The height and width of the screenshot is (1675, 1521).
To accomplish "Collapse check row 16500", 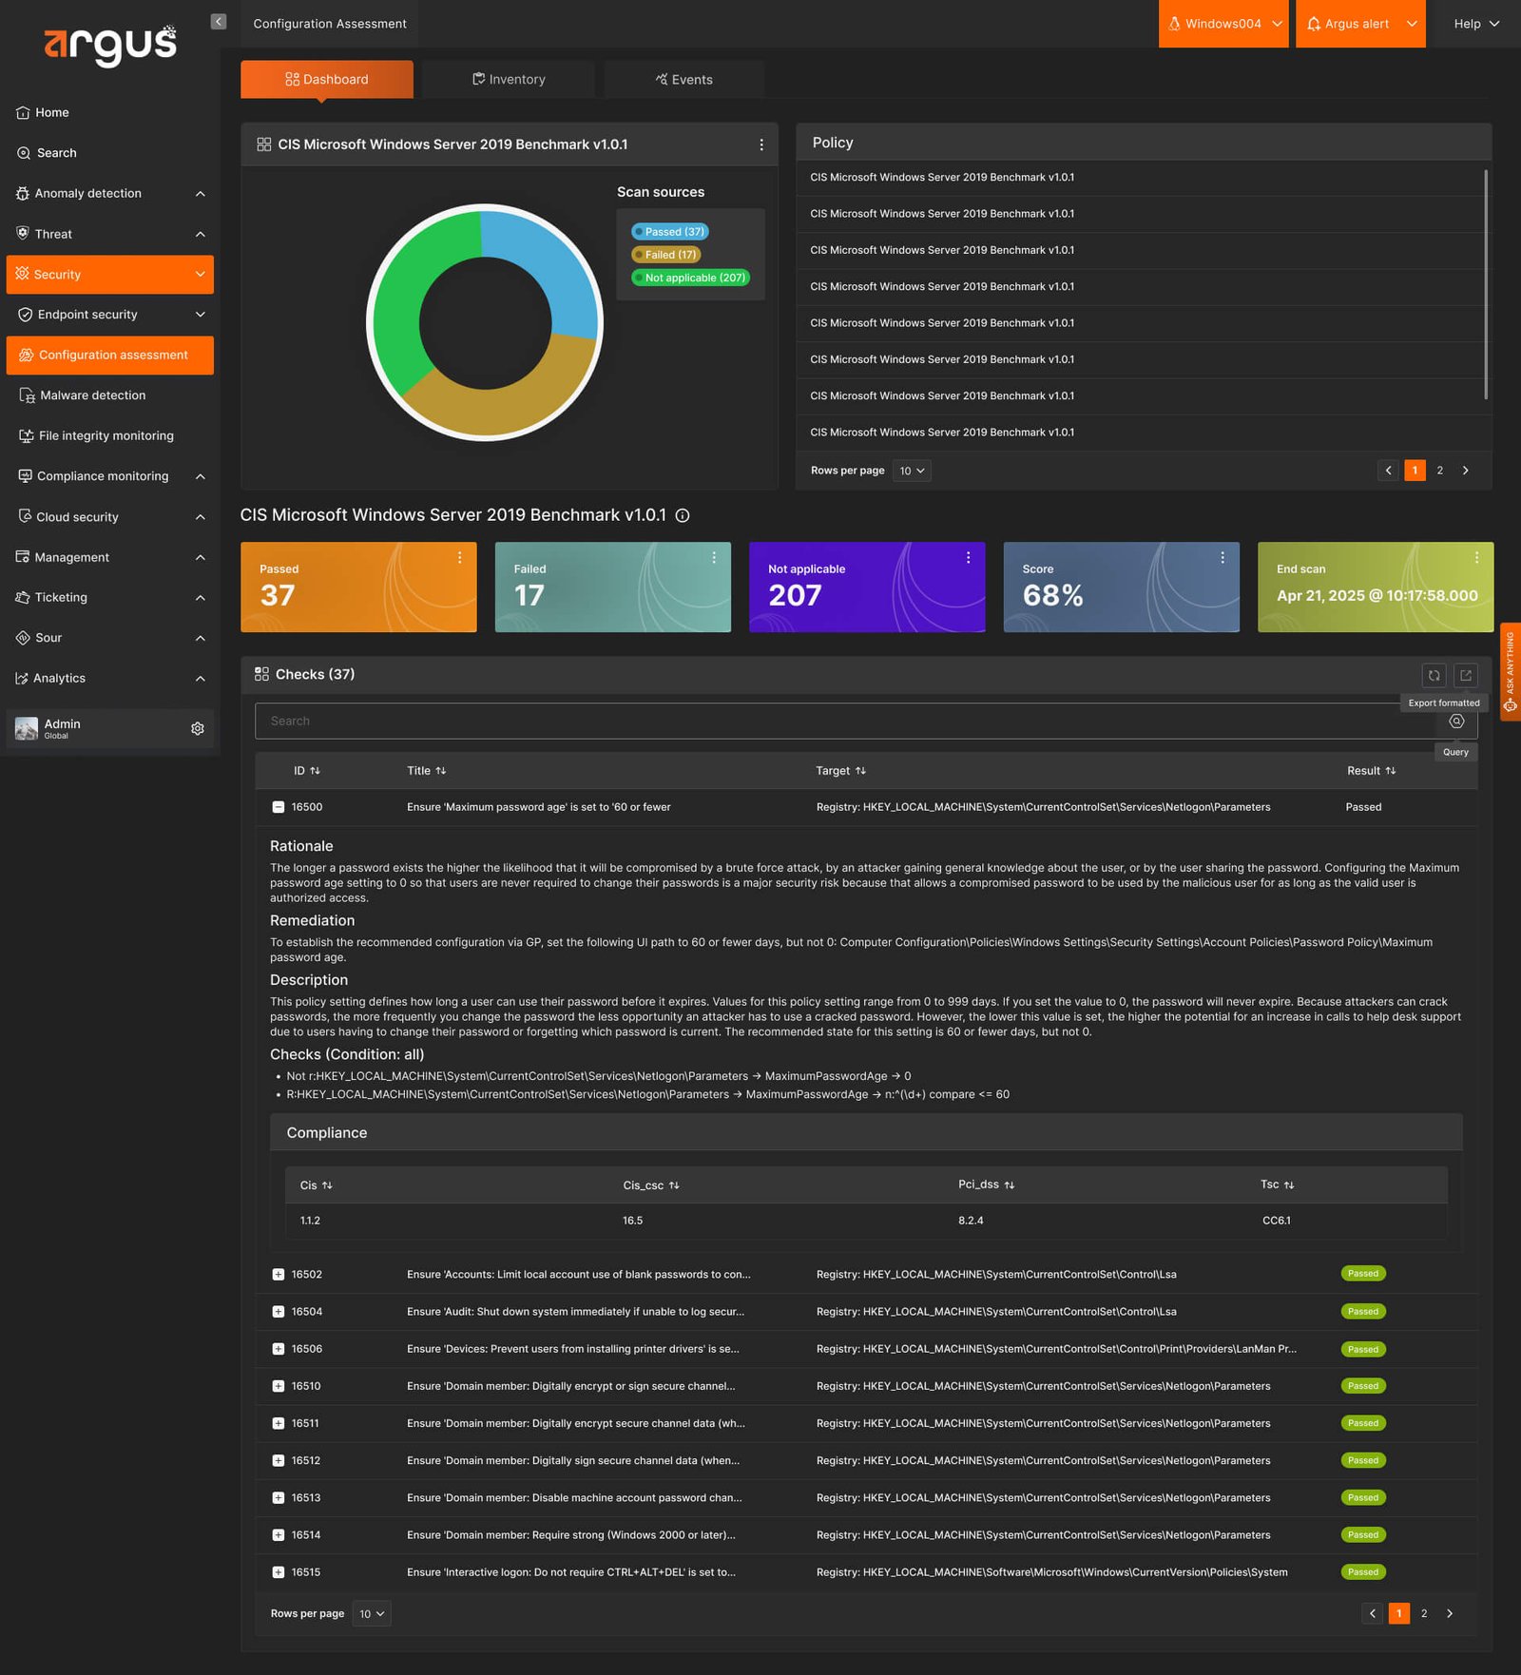I will tap(279, 807).
